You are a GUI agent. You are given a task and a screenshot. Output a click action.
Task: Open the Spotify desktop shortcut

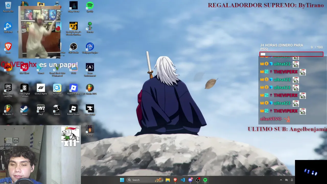click(90, 7)
